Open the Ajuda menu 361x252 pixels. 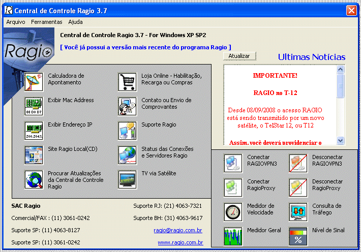75,22
